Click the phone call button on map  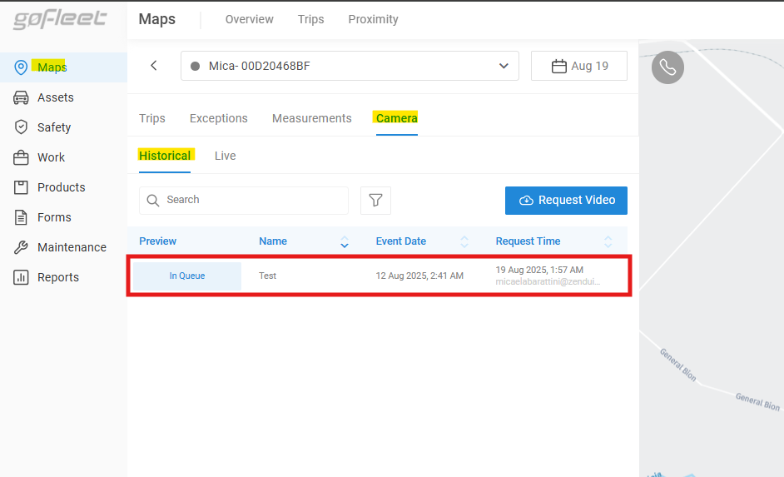667,67
